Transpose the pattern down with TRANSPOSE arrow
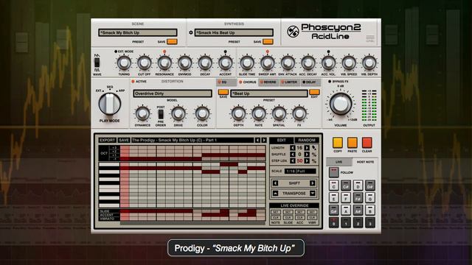Screen dimensions: 472x265 [313, 193]
